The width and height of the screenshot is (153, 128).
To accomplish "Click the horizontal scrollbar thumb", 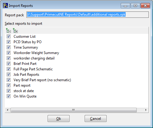I will click(x=73, y=110).
